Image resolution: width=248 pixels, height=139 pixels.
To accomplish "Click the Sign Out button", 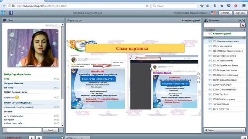I will (240, 13).
